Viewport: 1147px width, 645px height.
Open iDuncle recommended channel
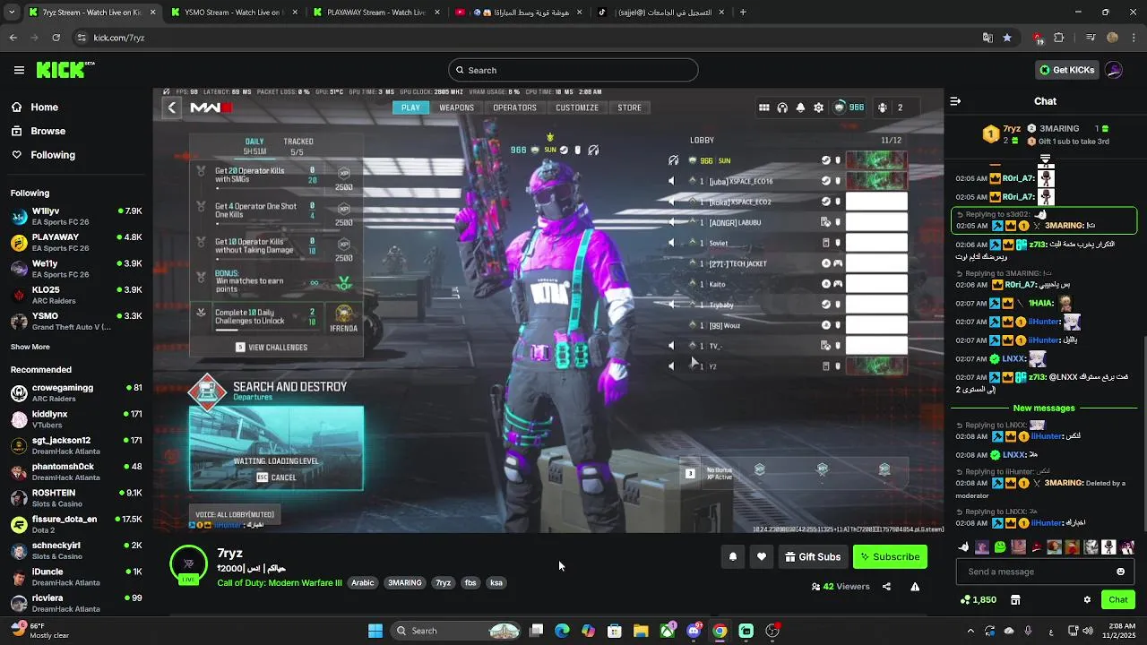pos(75,576)
